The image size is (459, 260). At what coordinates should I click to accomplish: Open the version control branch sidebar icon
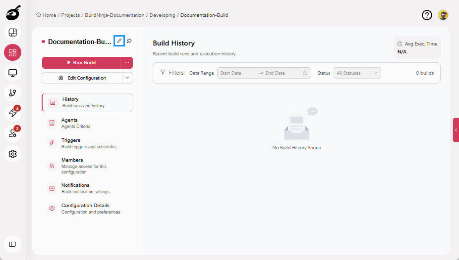point(12,93)
